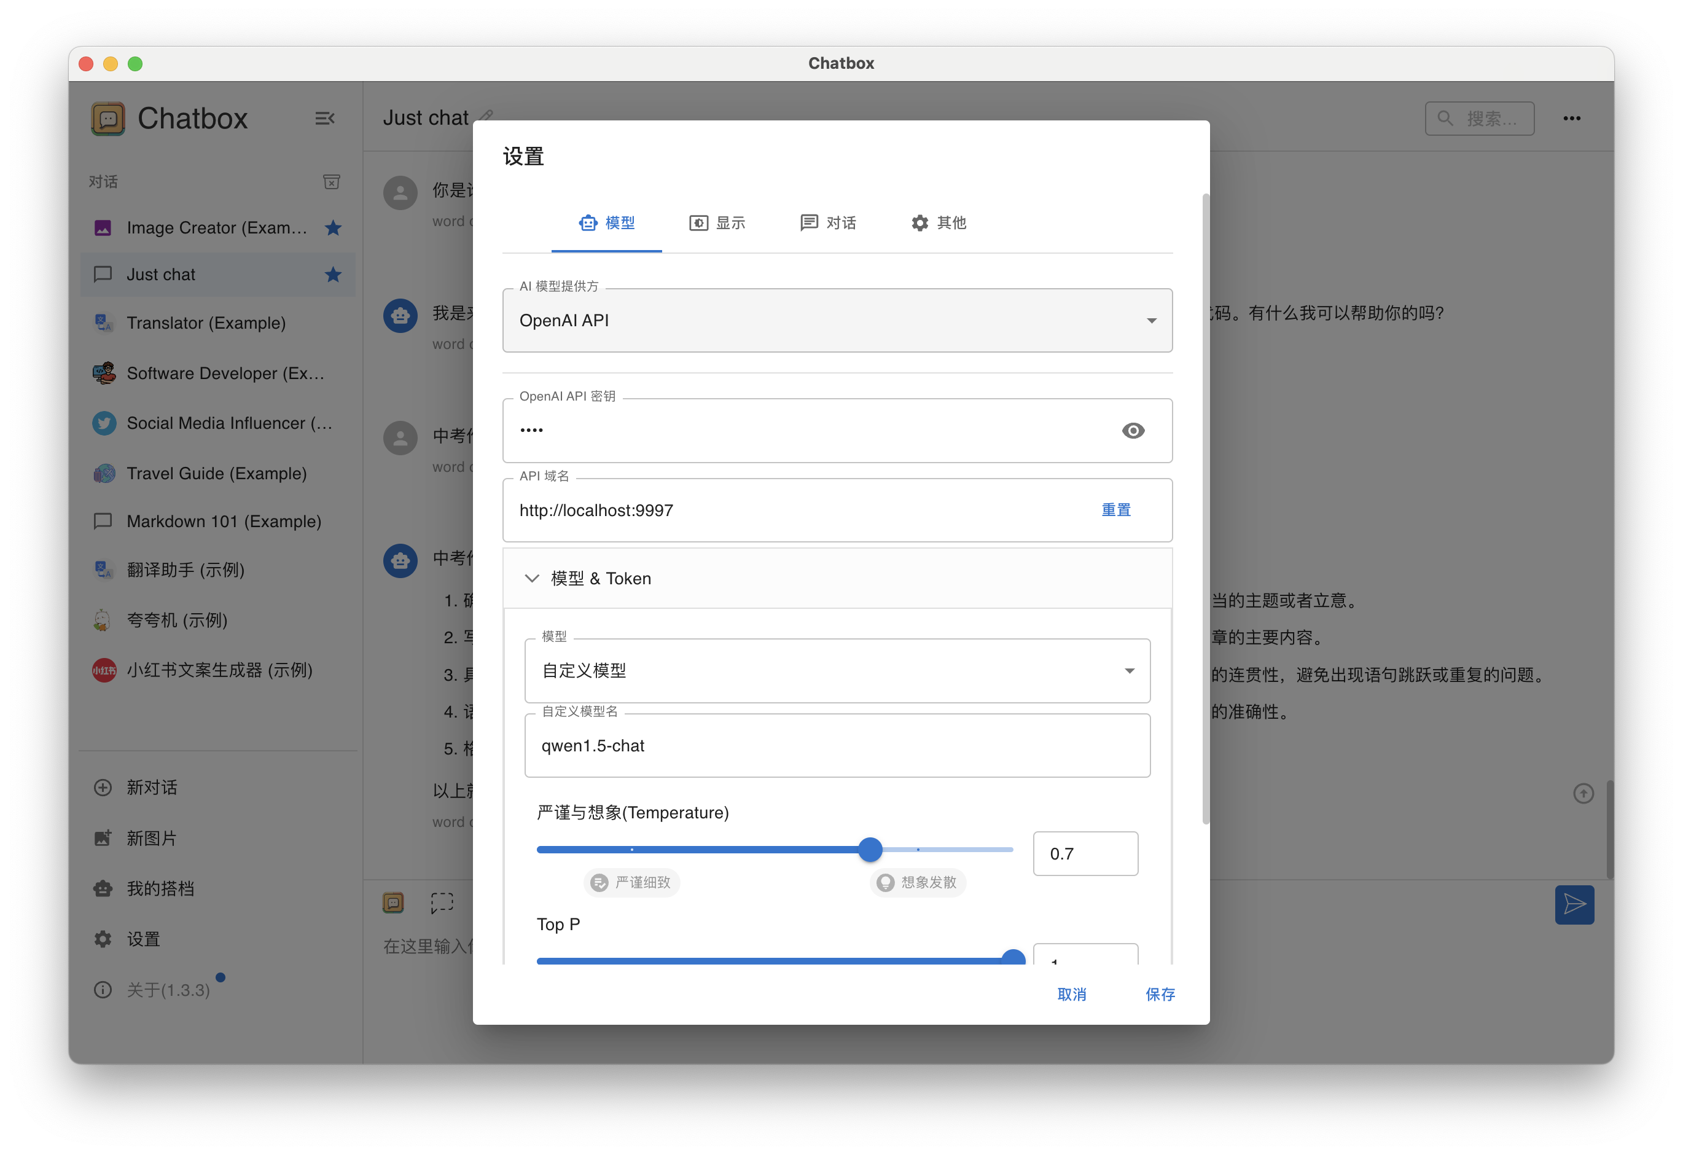Image resolution: width=1683 pixels, height=1155 pixels.
Task: Click the new image icon
Action: [103, 838]
